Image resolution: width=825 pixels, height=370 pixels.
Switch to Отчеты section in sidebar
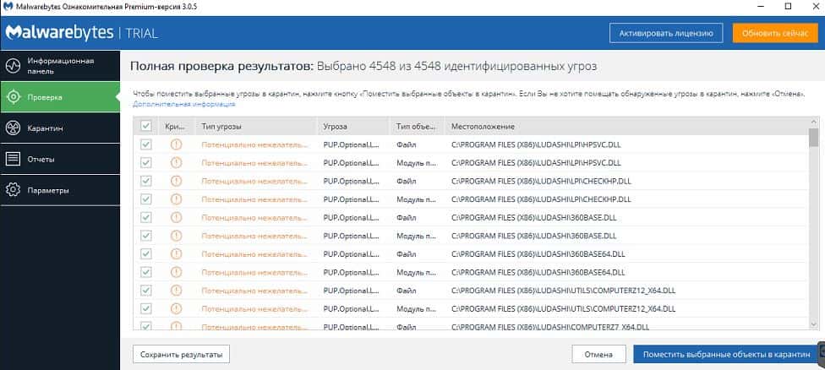coord(41,159)
